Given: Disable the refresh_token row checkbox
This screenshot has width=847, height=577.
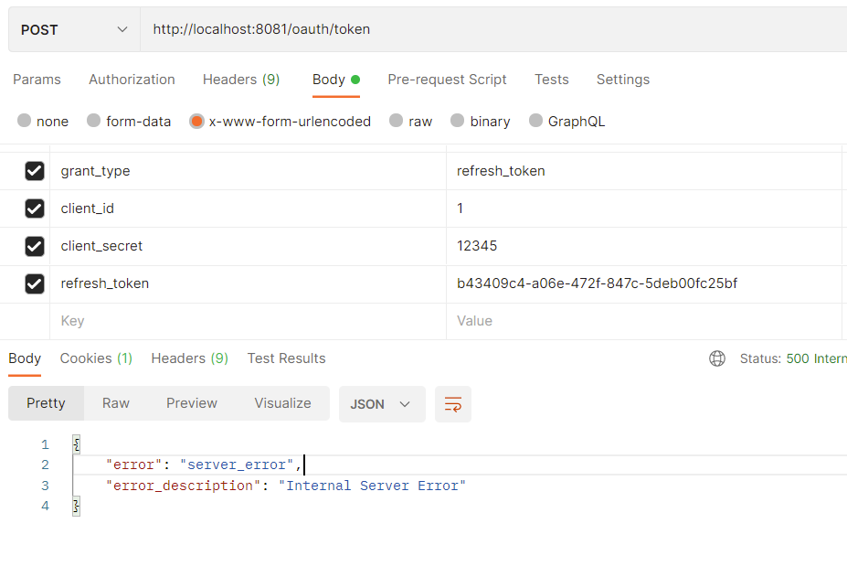Looking at the screenshot, I should [x=35, y=283].
